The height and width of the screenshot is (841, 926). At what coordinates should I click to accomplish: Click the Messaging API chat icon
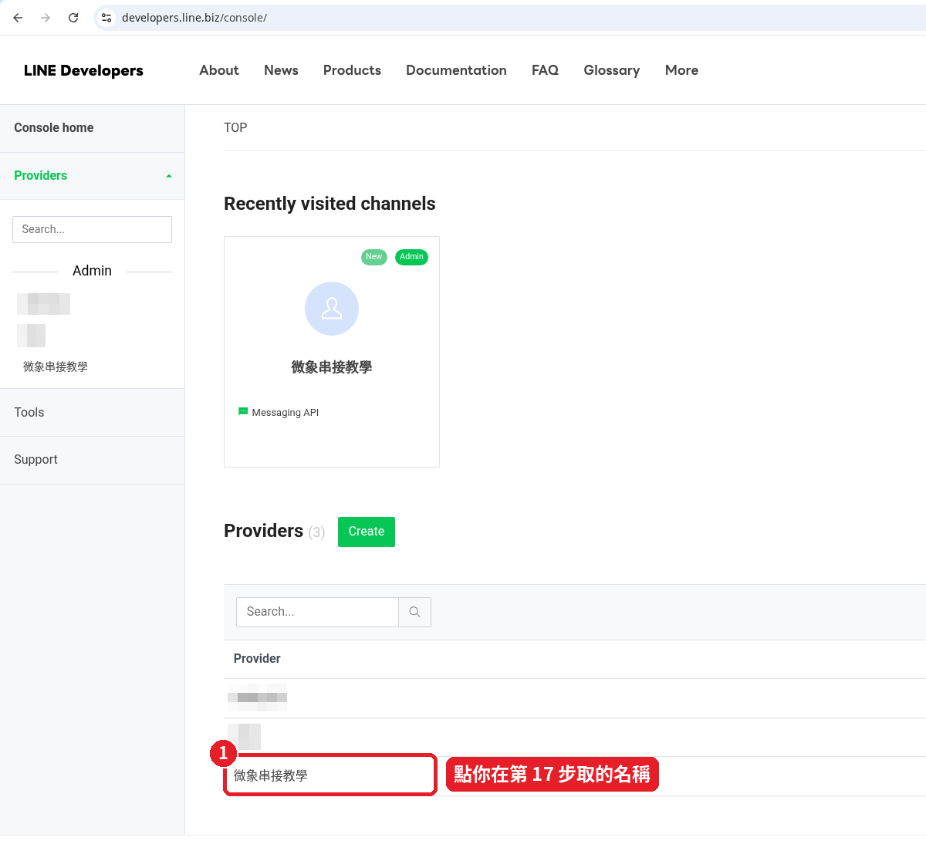243,412
